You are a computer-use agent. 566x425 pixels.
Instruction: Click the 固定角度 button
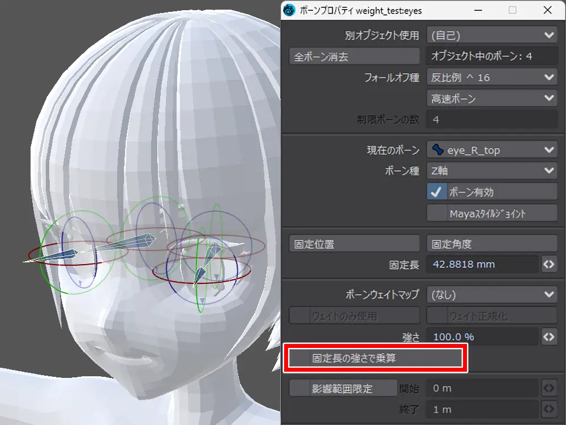491,244
